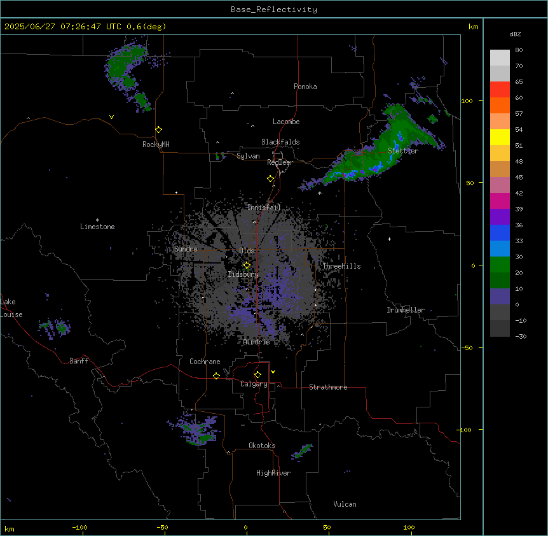Click the Ponoka city label
The width and height of the screenshot is (548, 536).
[x=305, y=87]
